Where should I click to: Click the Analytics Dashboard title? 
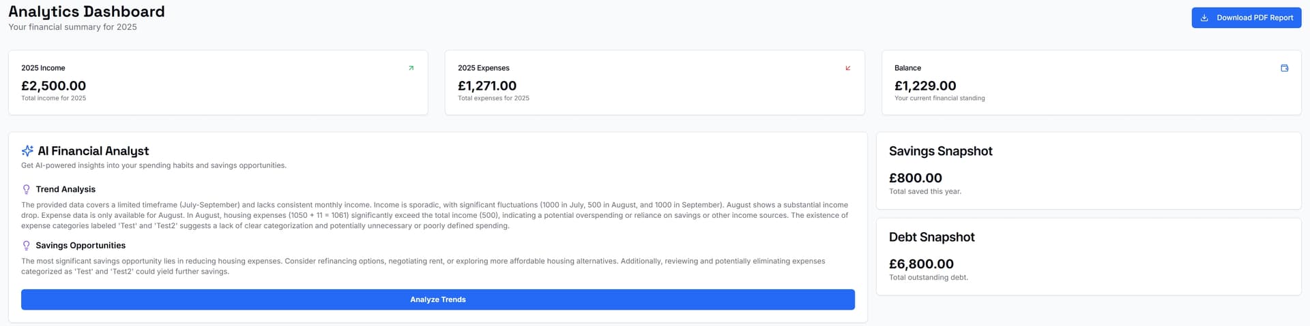pos(87,12)
